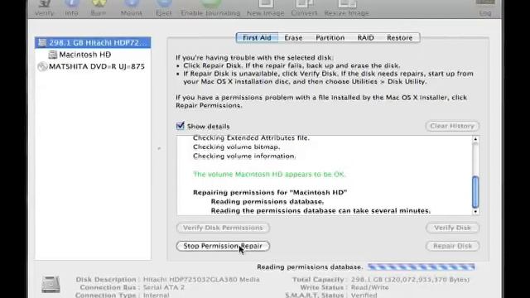This screenshot has width=530, height=298.
Task: Click the Convert toolbar icon
Action: coord(304,4)
